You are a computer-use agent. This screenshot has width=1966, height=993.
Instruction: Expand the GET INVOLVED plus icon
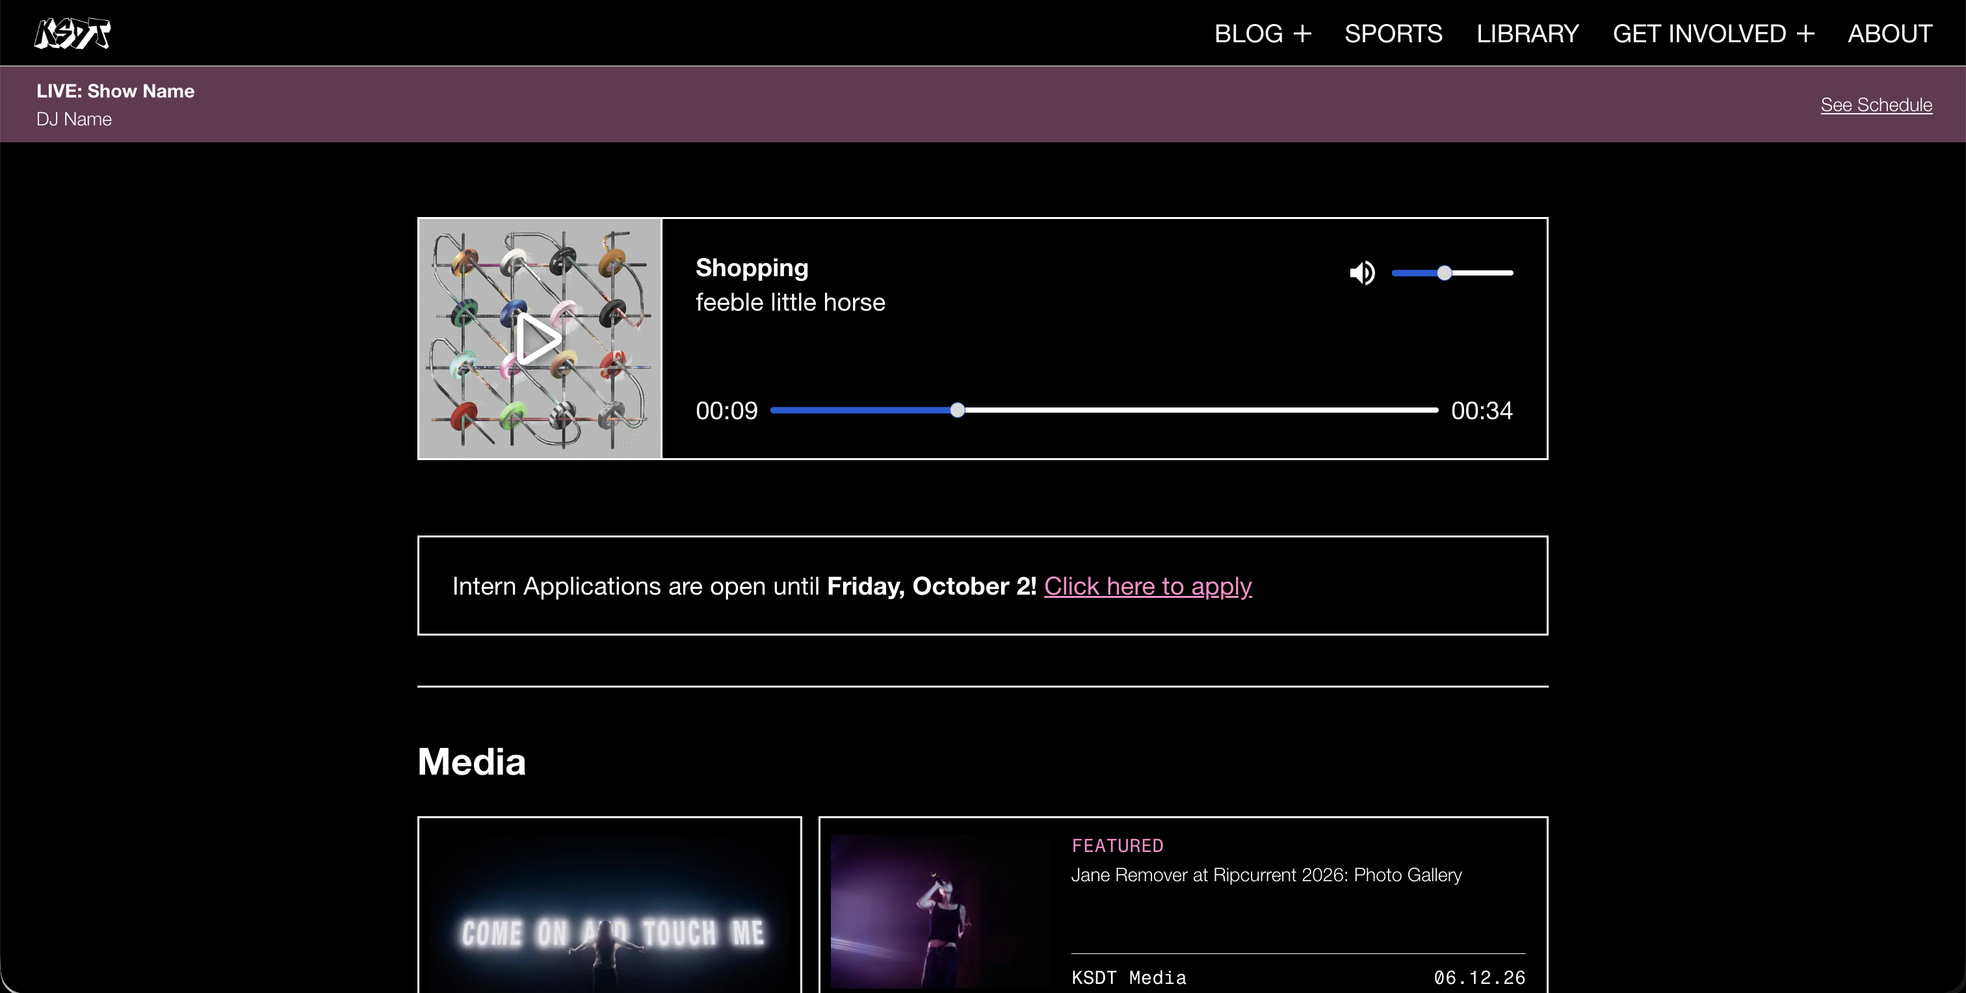tap(1805, 34)
